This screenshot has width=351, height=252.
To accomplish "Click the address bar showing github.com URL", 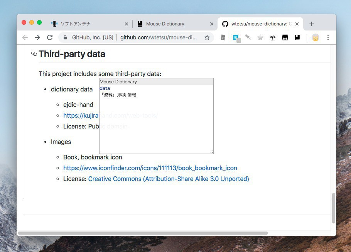I will [x=158, y=37].
